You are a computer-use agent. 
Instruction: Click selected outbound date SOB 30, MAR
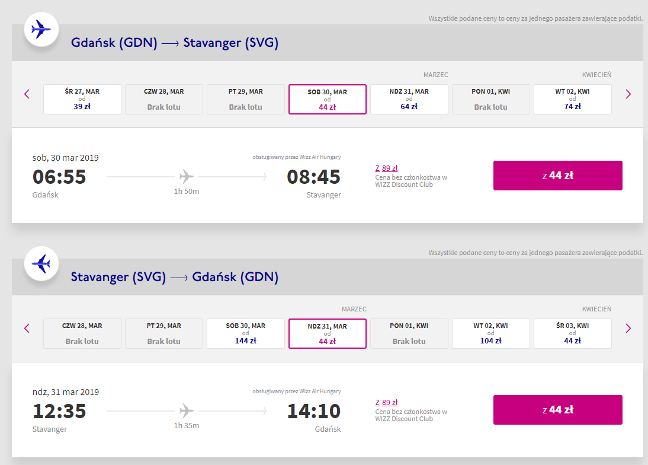(328, 99)
